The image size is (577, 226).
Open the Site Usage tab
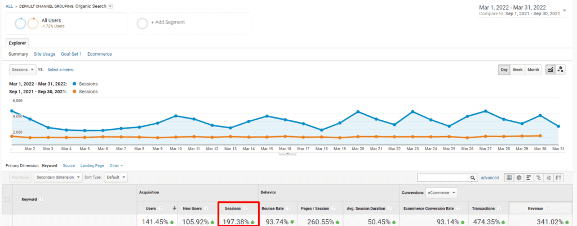pyautogui.click(x=45, y=54)
